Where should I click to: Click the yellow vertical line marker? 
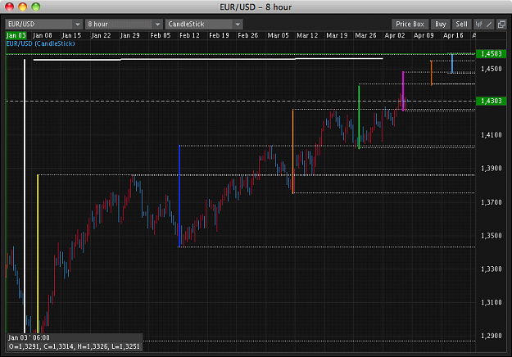[x=38, y=254]
